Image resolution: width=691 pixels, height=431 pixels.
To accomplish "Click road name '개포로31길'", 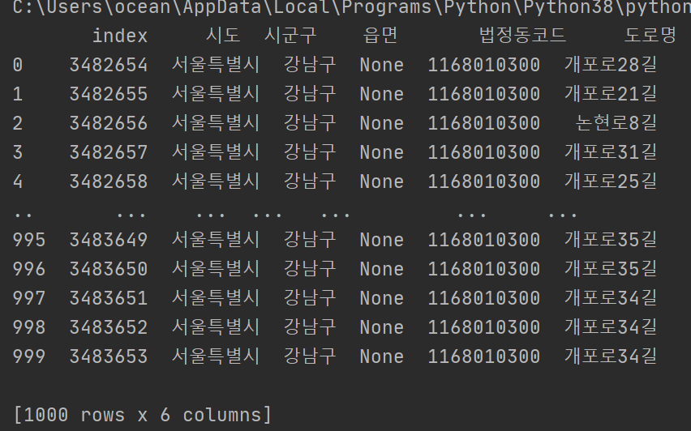I will pos(611,153).
